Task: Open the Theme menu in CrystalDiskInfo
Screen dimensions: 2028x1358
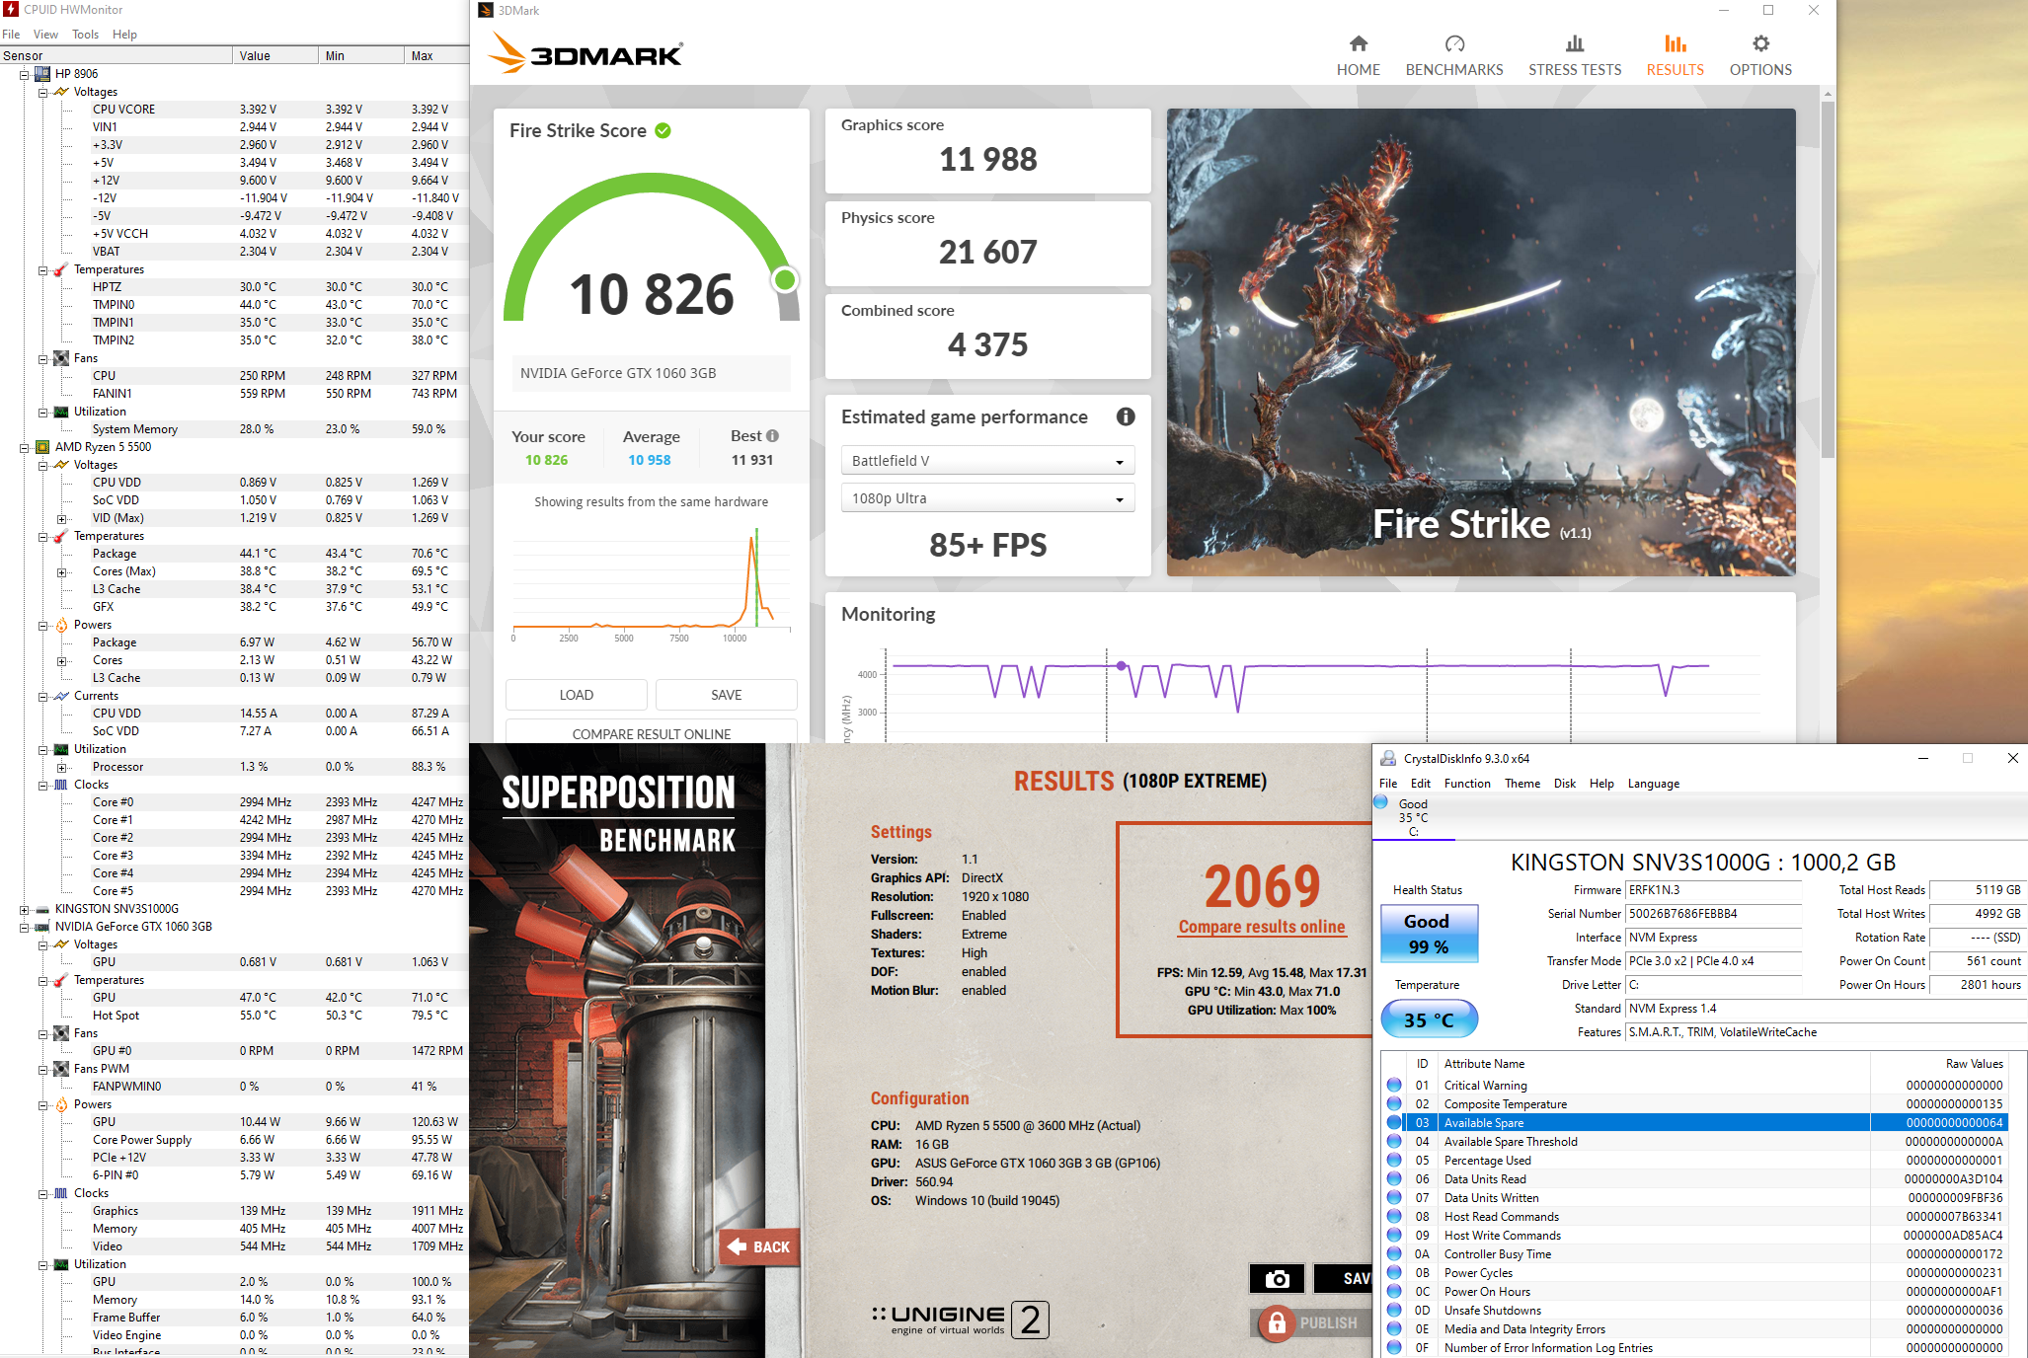Action: point(1521,784)
